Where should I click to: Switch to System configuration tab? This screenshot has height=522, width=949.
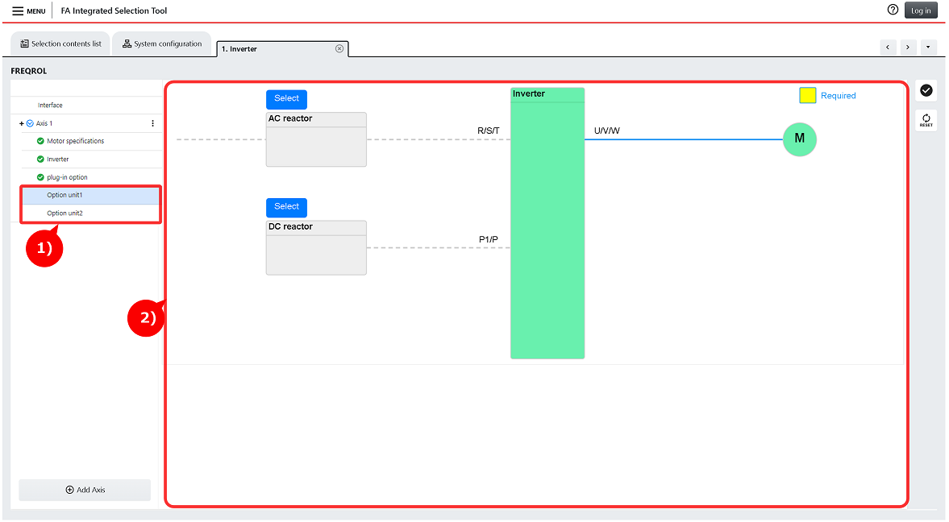pos(162,43)
